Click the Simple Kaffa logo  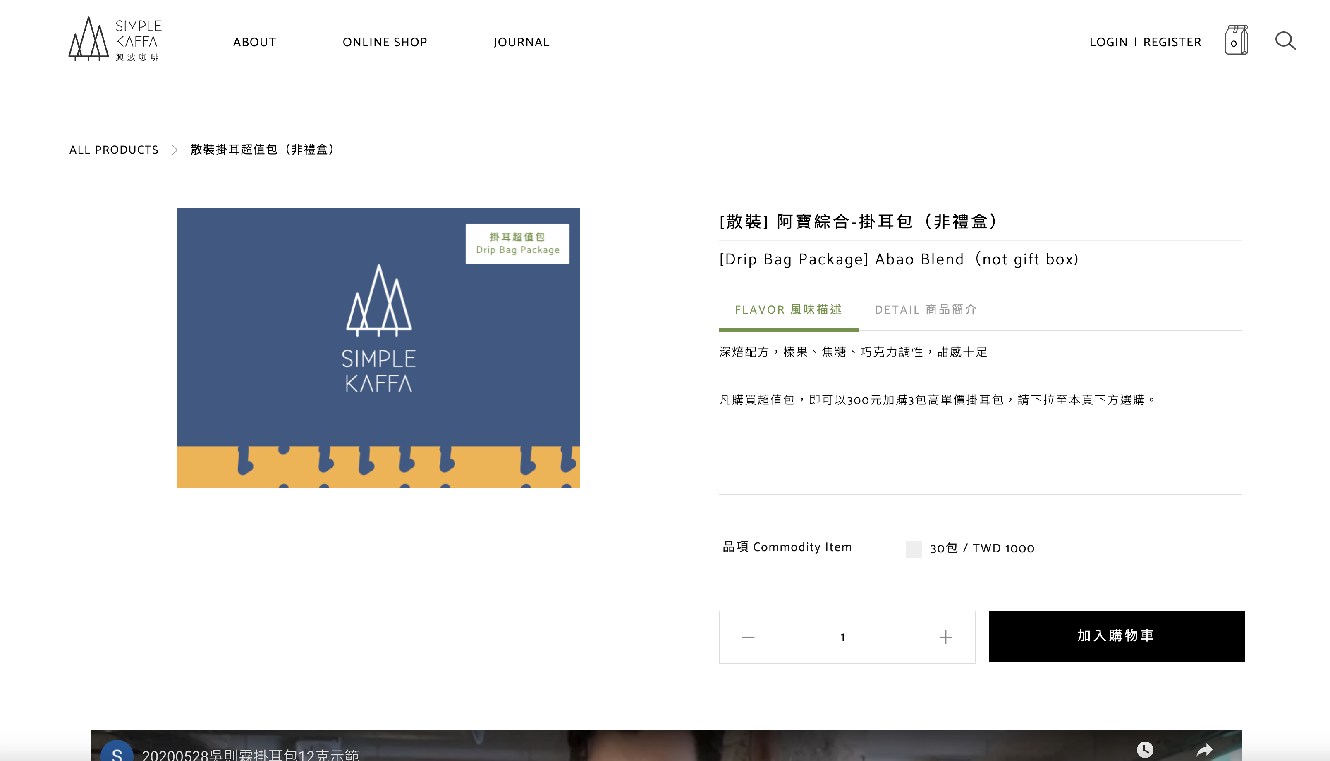click(115, 39)
